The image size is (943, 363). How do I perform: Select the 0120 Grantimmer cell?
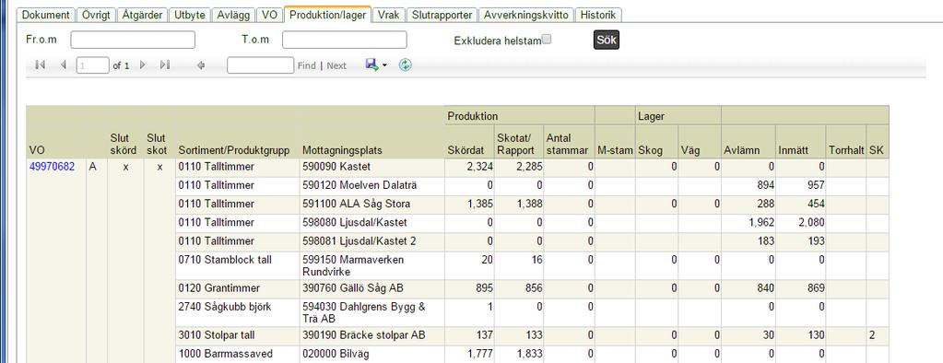pyautogui.click(x=238, y=288)
